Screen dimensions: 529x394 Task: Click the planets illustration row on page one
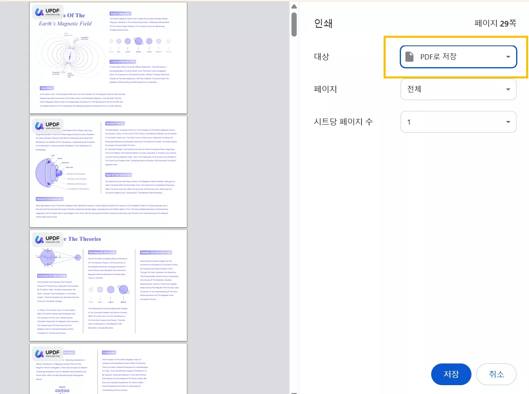coord(140,41)
